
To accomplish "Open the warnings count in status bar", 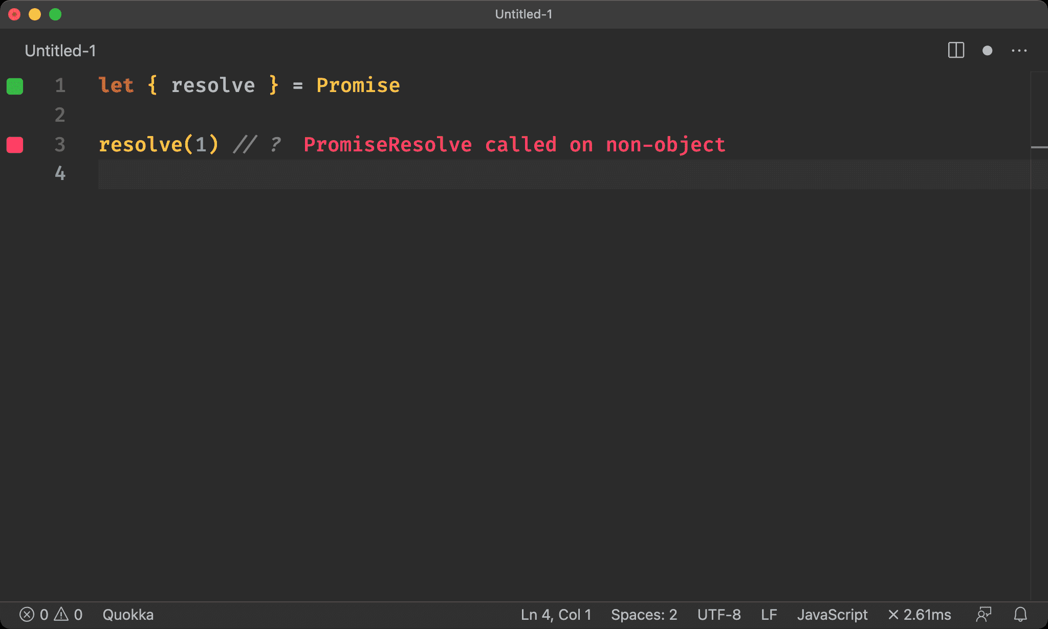I will coord(69,614).
